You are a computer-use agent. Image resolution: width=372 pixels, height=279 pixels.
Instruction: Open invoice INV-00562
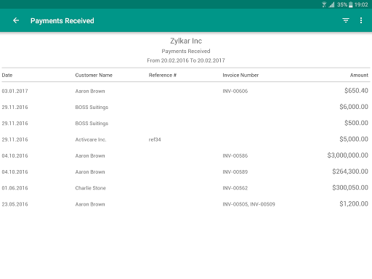pyautogui.click(x=235, y=188)
